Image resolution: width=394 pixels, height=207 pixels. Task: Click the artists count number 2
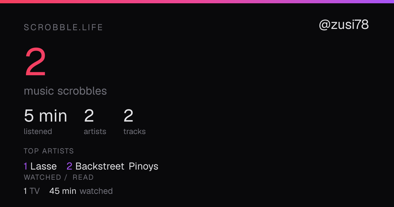click(89, 116)
